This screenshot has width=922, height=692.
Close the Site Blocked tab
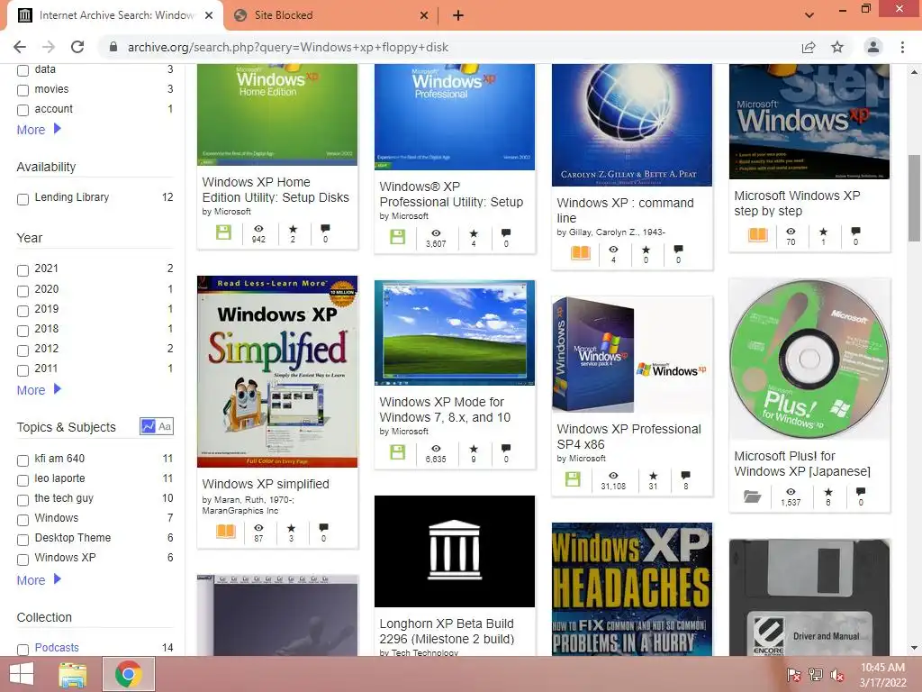click(424, 15)
